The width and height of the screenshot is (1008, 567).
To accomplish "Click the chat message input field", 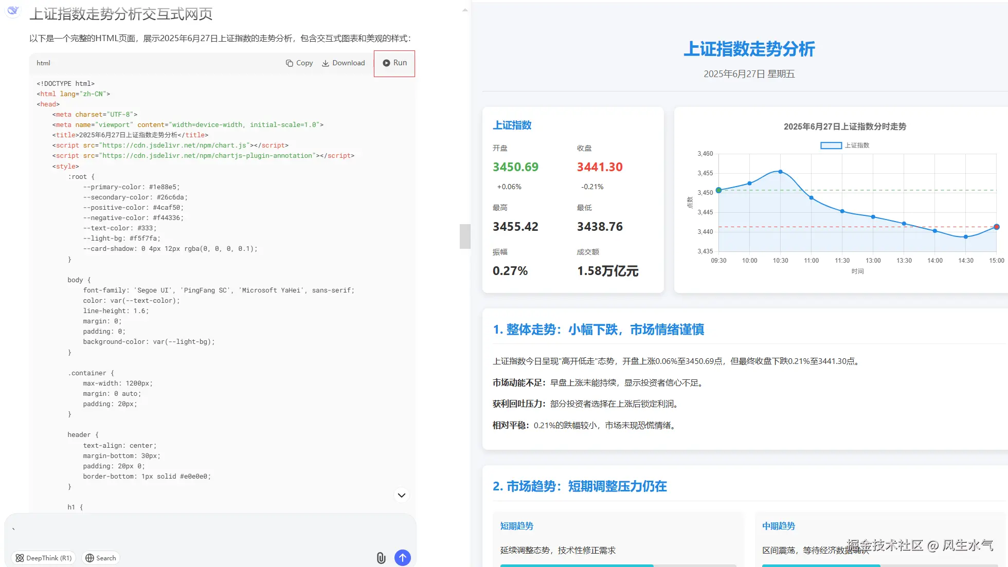I will [206, 532].
